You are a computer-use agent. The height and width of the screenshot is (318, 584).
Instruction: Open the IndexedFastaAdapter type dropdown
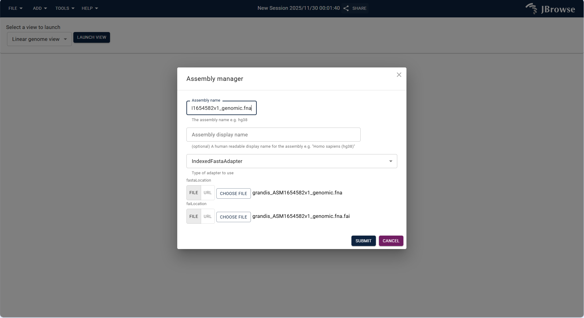pos(292,161)
